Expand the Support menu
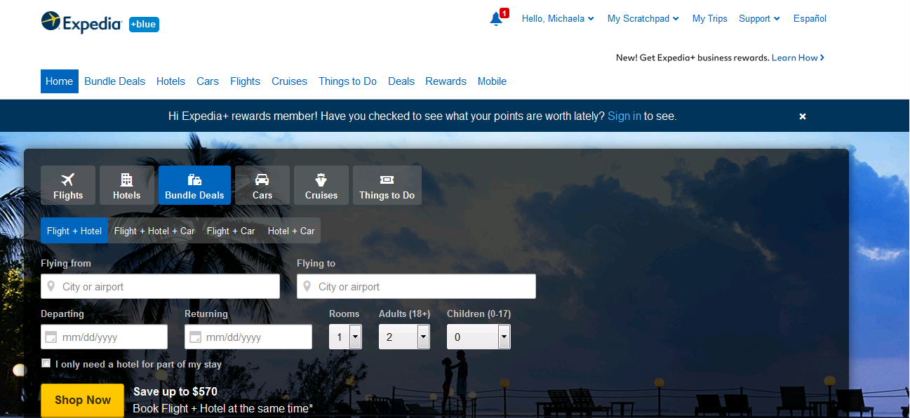 pos(759,19)
